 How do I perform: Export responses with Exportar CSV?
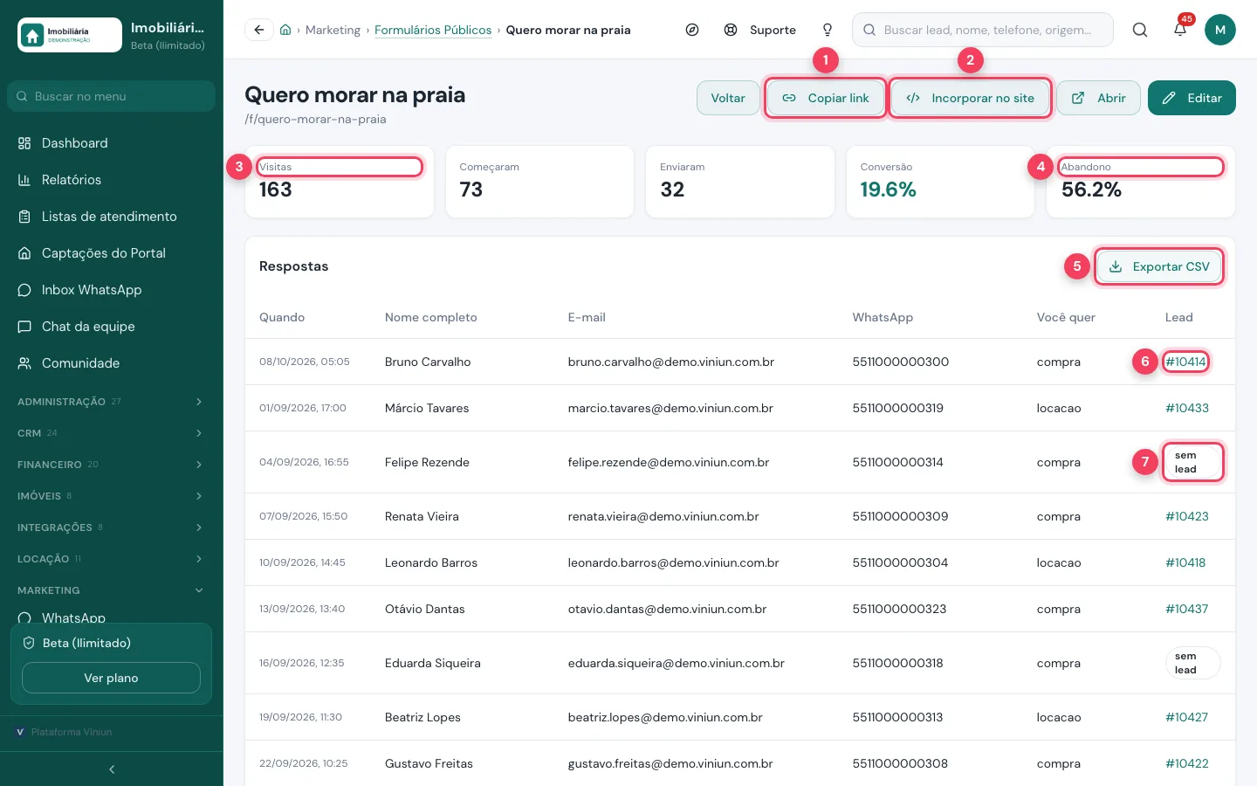pos(1159,266)
